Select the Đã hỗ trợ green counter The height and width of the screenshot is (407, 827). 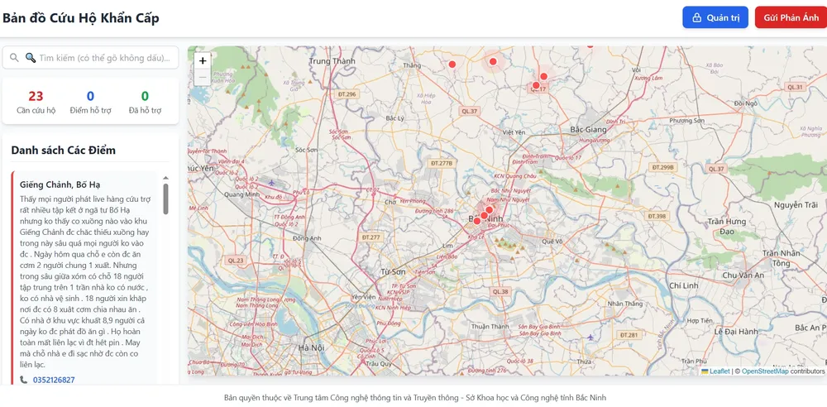145,101
